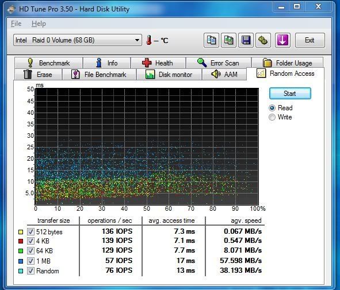Image resolution: width=340 pixels, height=290 pixels.
Task: Toggle the Random transfer size checkbox
Action: click(30, 270)
